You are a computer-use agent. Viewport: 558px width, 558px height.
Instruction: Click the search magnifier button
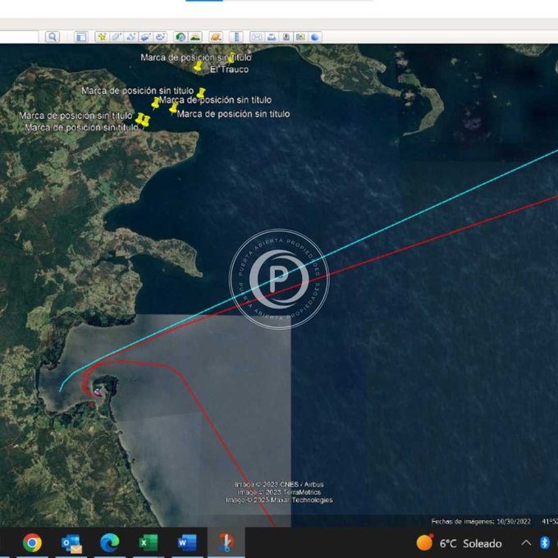[x=53, y=37]
